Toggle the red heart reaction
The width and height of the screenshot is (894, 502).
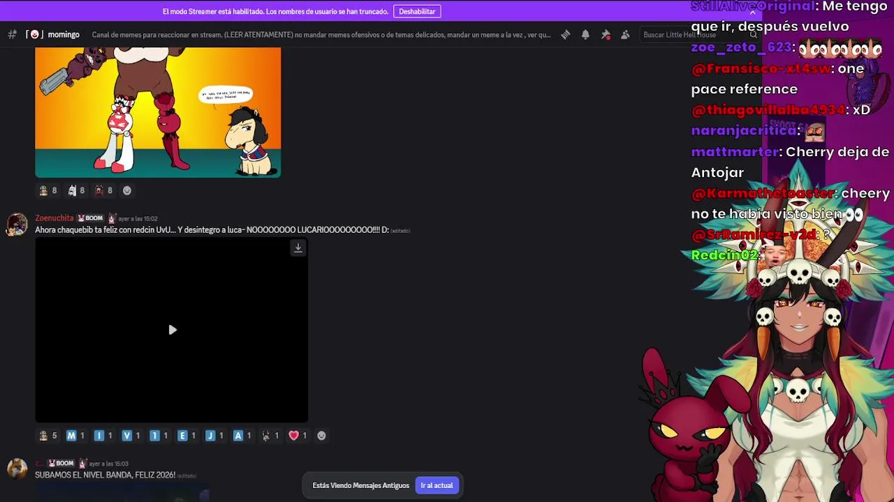pos(298,436)
